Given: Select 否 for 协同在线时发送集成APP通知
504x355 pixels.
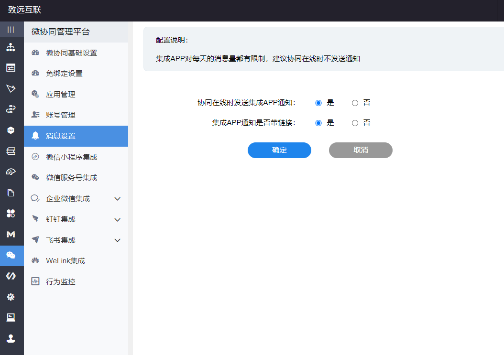Looking at the screenshot, I should [355, 103].
